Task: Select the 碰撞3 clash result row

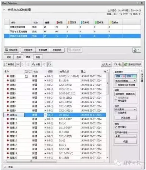Action: [x=55, y=85]
